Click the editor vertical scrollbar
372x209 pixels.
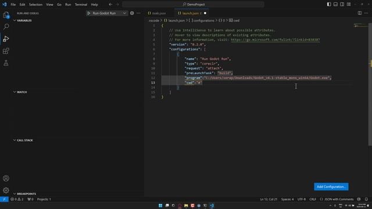370,84
